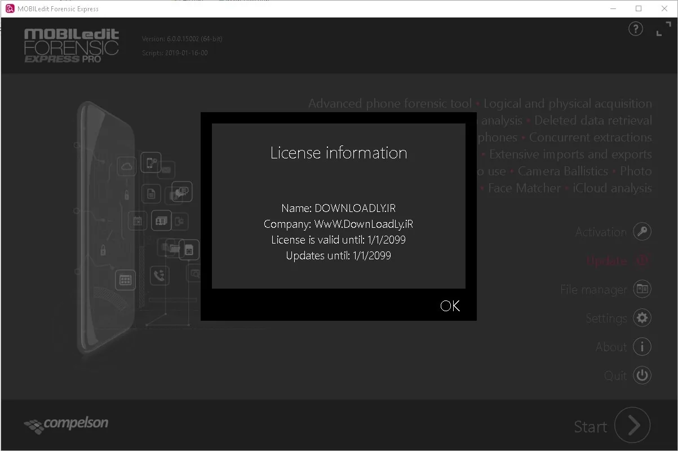Click the MOBILedit Forensic Express PRO logo
678x451 pixels.
pyautogui.click(x=72, y=45)
